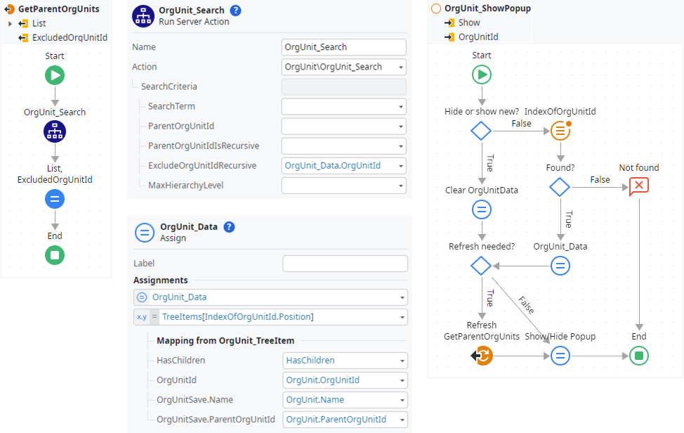This screenshot has width=684, height=433.
Task: Click the Name input field
Action: [x=343, y=47]
